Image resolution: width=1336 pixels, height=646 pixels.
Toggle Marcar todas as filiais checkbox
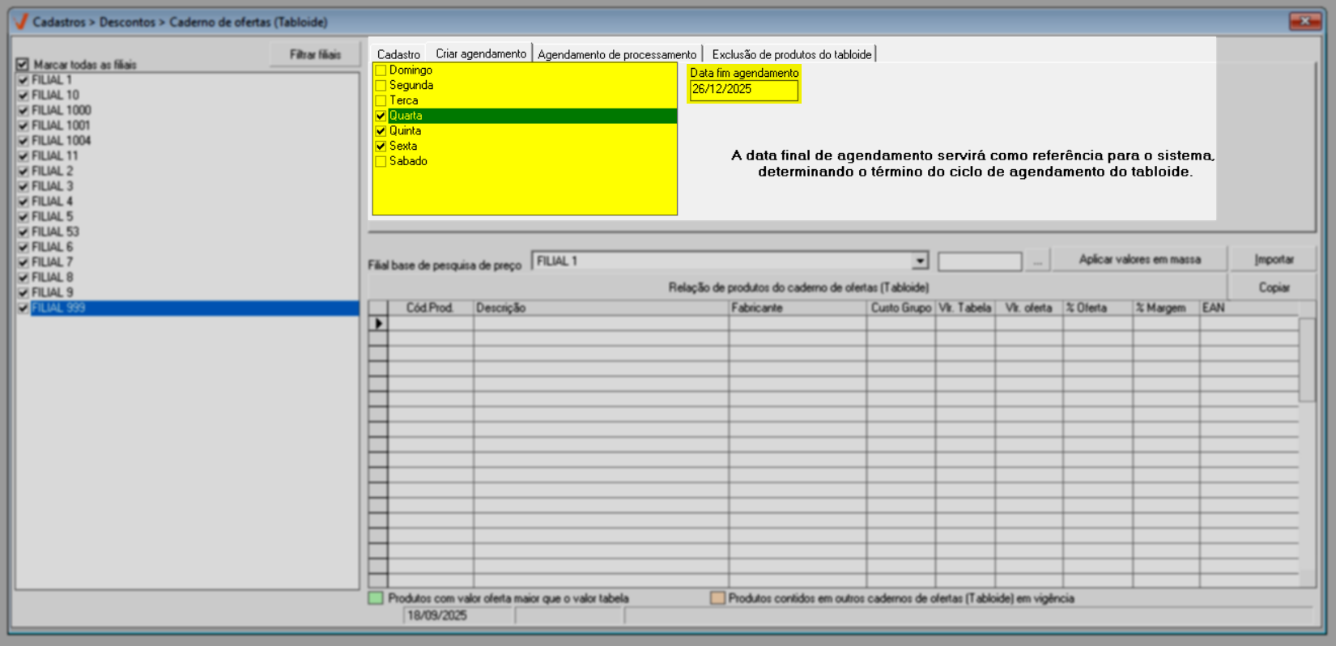click(23, 64)
